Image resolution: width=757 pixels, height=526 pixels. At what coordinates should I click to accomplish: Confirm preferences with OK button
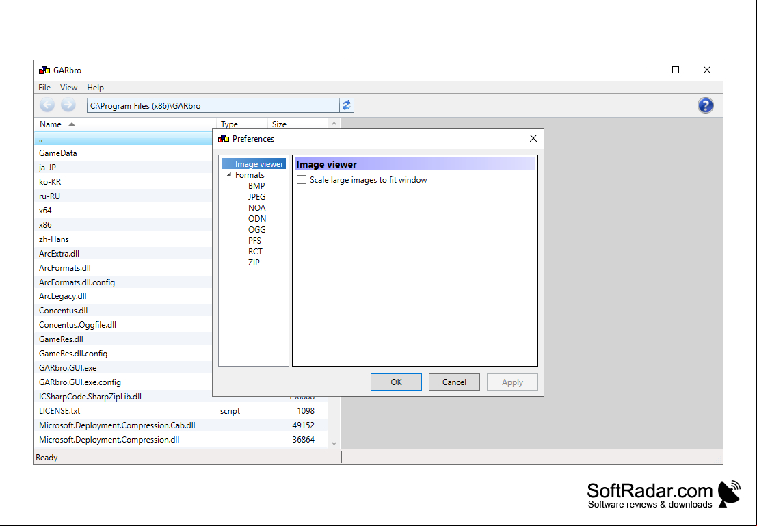click(x=396, y=382)
